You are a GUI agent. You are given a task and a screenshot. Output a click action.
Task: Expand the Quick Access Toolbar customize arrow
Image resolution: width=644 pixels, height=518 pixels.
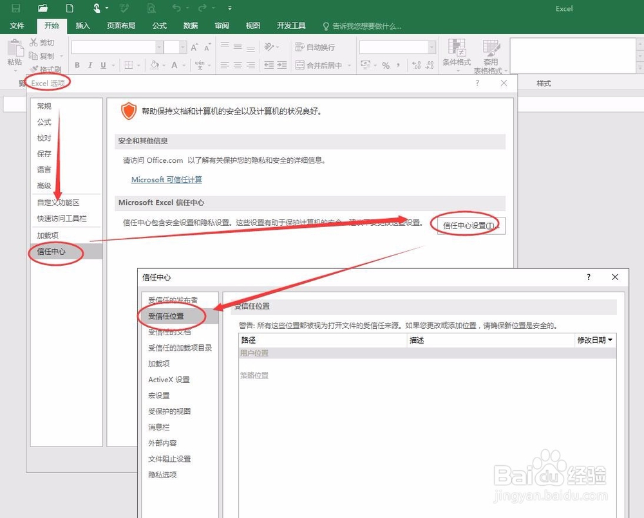[230, 8]
